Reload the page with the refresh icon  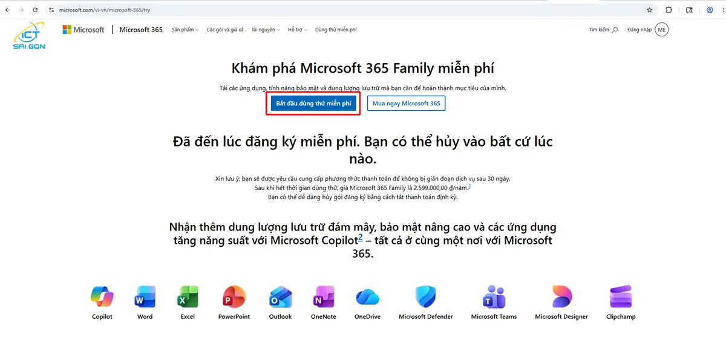pyautogui.click(x=36, y=10)
